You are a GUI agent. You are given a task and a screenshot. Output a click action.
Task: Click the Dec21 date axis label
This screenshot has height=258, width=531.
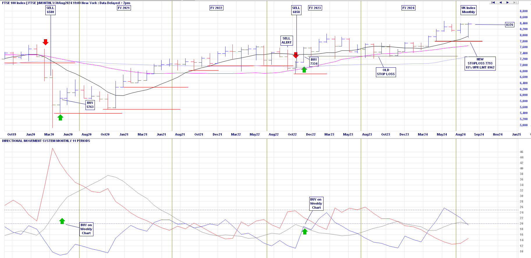pos(217,134)
